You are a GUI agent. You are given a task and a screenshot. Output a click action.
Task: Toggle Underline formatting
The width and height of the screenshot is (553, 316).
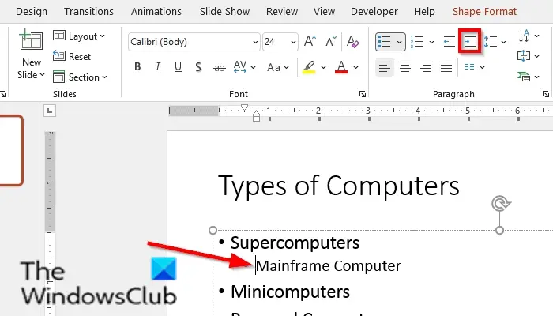pyautogui.click(x=178, y=66)
